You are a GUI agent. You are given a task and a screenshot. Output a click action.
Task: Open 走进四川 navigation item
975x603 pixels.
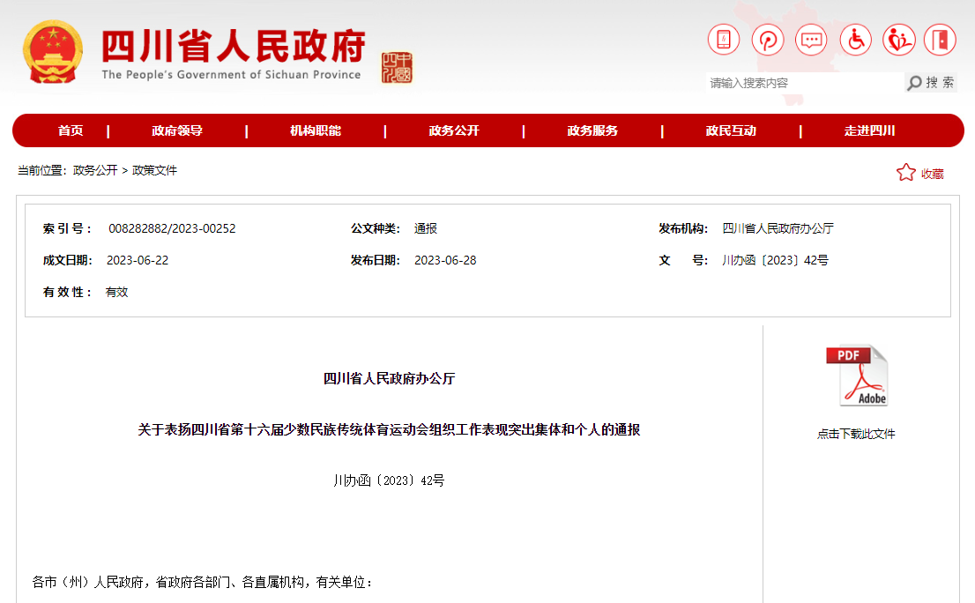(869, 130)
